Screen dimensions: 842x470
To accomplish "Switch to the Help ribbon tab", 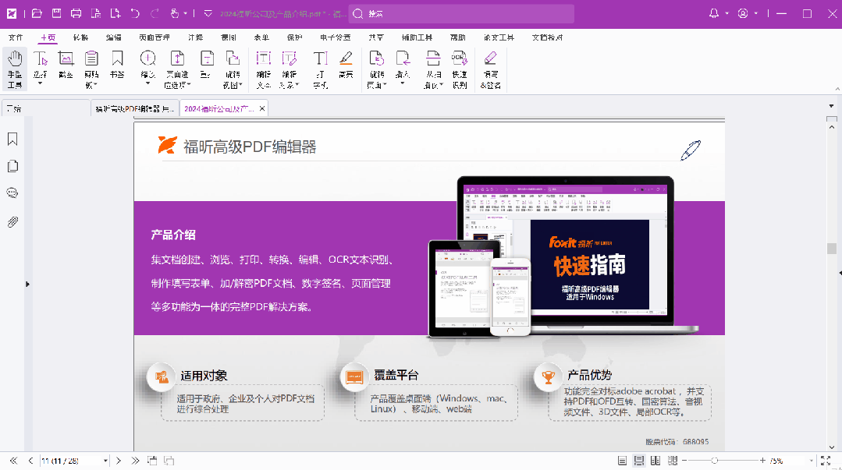I will click(457, 37).
